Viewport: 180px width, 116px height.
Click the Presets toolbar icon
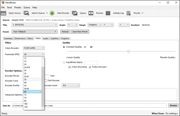(x=129, y=13)
